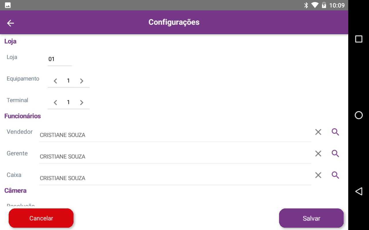This screenshot has width=369, height=230.
Task: Clear the Caixa field with X
Action: 318,175
